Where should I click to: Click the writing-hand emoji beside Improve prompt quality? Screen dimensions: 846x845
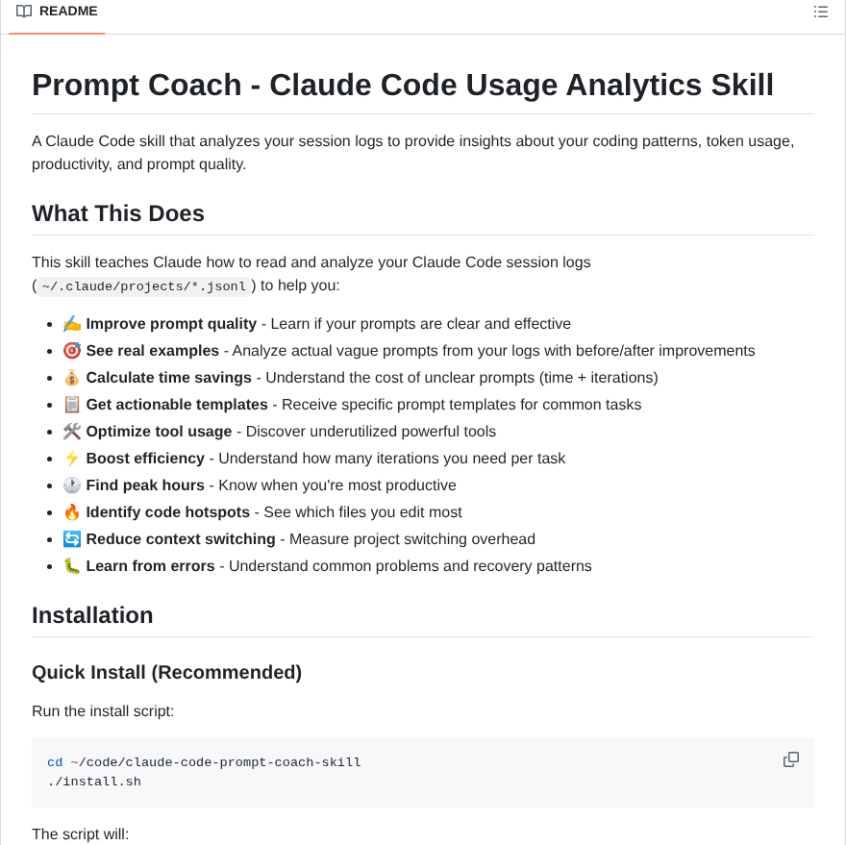pyautogui.click(x=71, y=323)
